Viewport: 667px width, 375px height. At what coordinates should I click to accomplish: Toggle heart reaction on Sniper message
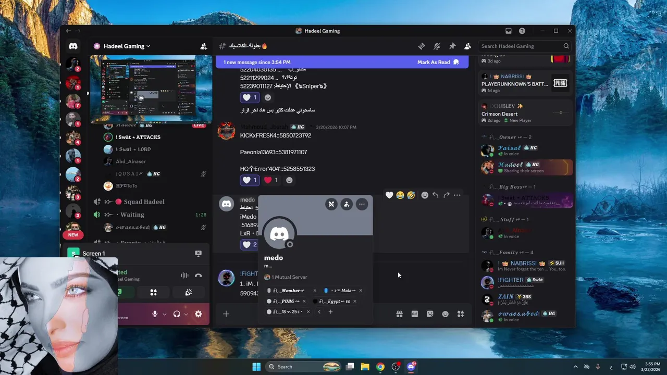(x=250, y=97)
